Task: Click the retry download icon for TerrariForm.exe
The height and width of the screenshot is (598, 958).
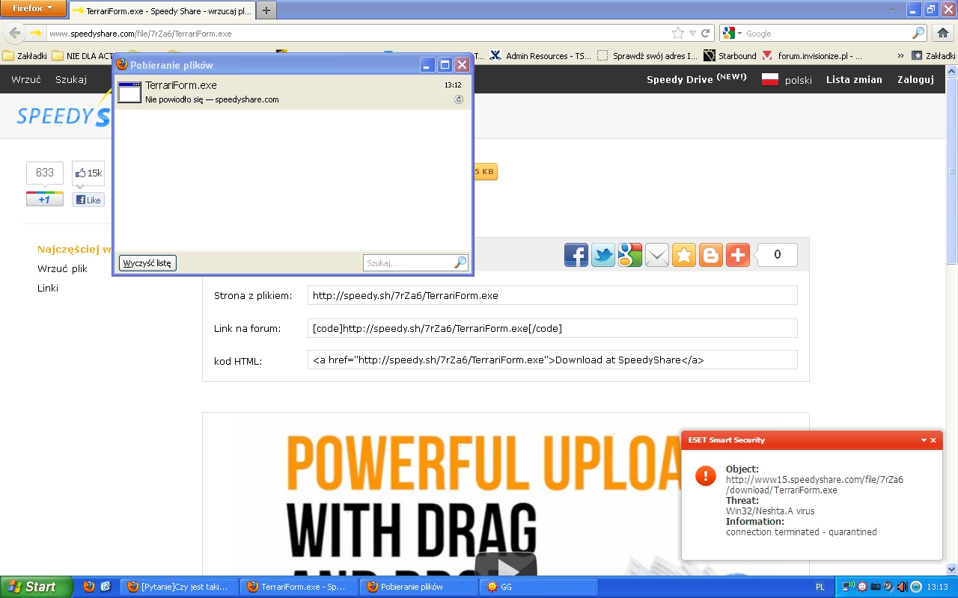Action: click(459, 99)
